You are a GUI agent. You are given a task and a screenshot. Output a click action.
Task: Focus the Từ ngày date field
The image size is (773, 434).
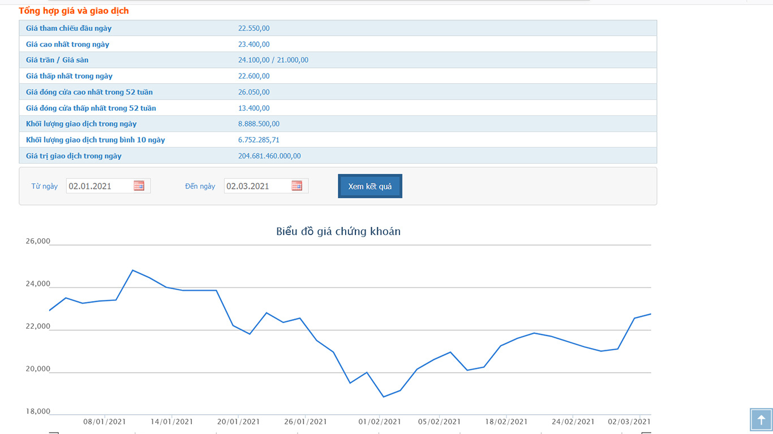tap(99, 186)
